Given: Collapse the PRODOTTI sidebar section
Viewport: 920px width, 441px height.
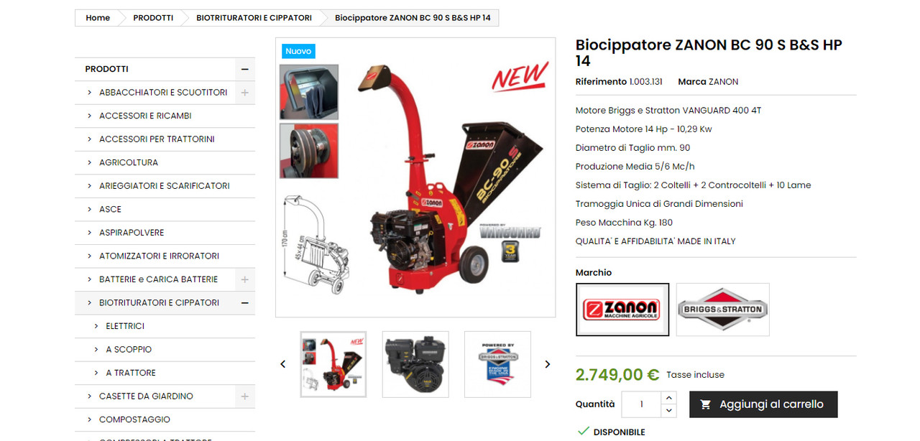Looking at the screenshot, I should (x=244, y=69).
